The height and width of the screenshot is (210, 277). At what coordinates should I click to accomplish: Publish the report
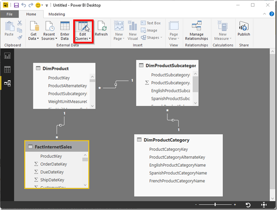tap(244, 29)
